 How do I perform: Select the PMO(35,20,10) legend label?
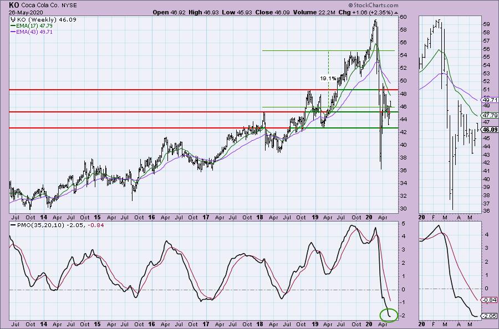coord(40,225)
